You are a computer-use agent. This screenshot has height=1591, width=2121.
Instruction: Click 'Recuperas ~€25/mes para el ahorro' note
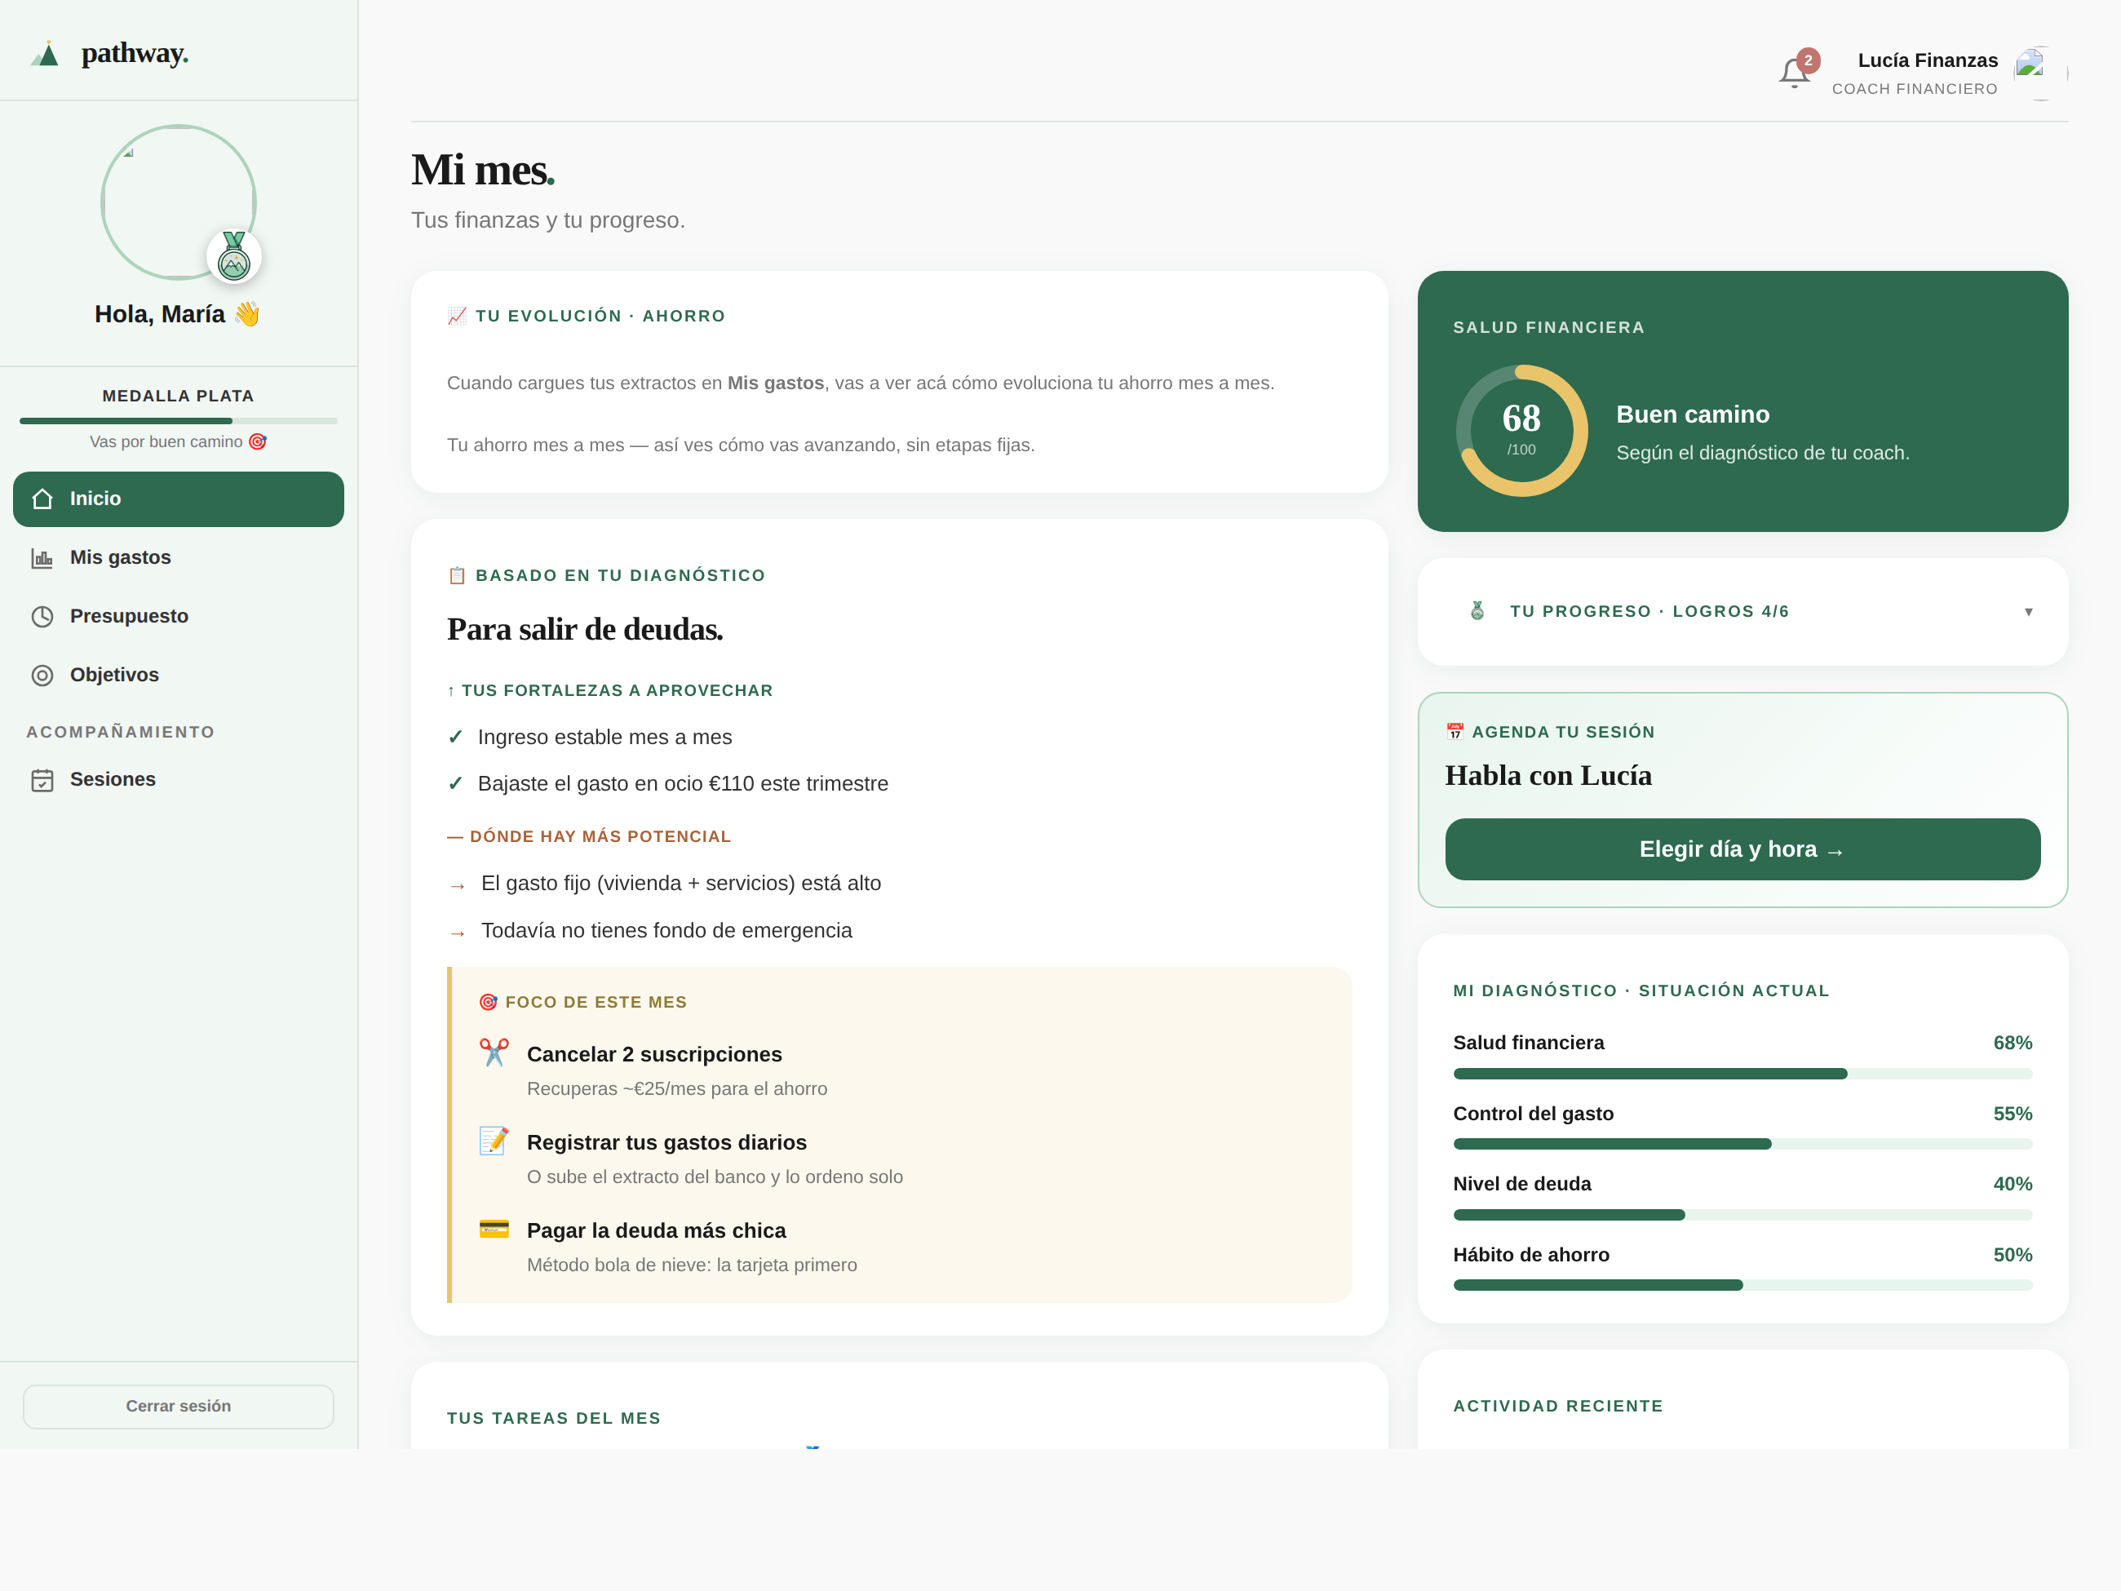click(677, 1089)
